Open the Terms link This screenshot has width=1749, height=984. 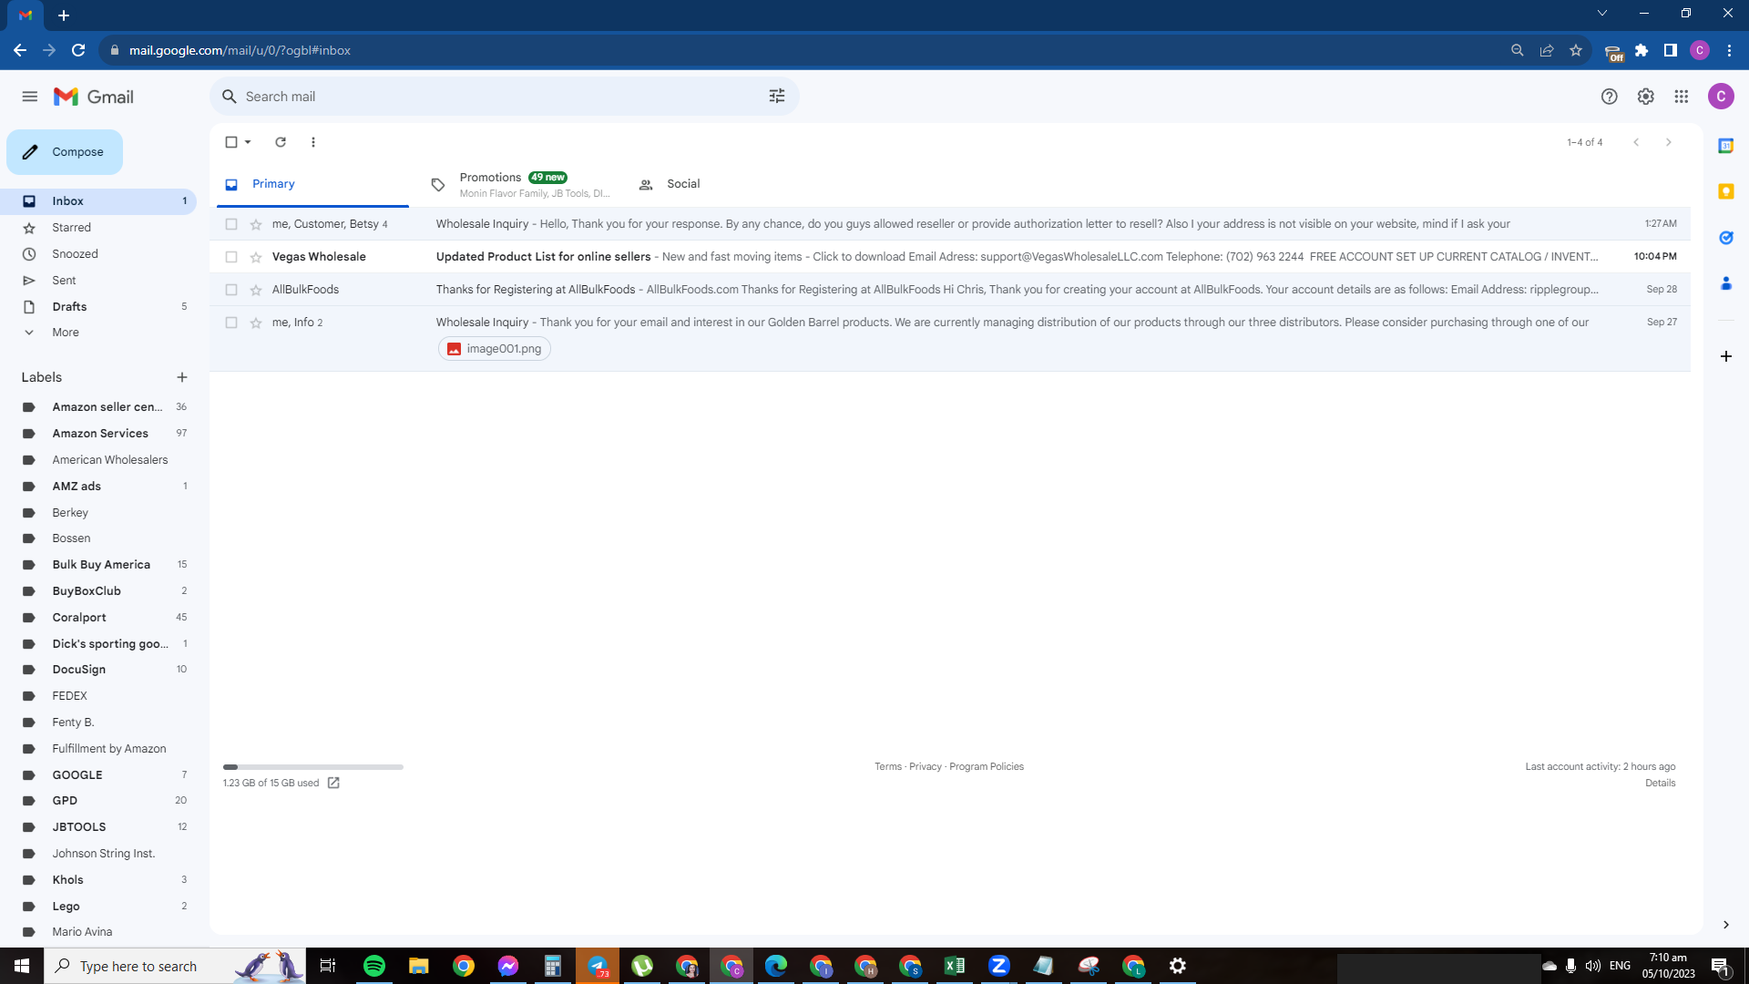point(888,767)
